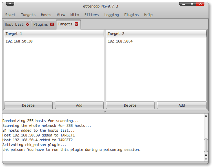212x167 pixels.
Task: Click the 'Host 192.168.50.4 added to TARGET2' log line
Action: pos(38,140)
